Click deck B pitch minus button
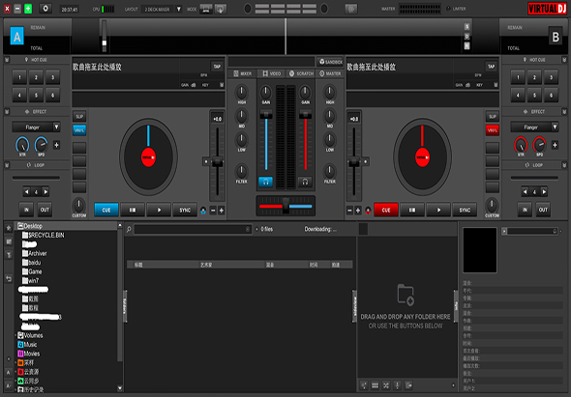Screen dimensions: 571x397 click(349, 211)
